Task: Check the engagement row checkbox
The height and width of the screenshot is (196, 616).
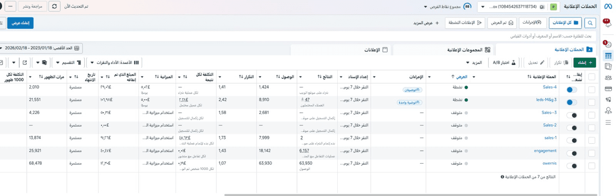Action: tap(592, 153)
